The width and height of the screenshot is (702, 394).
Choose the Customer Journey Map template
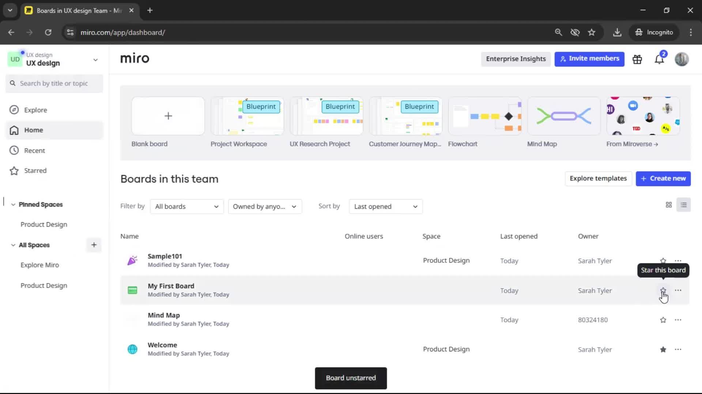pos(405,116)
